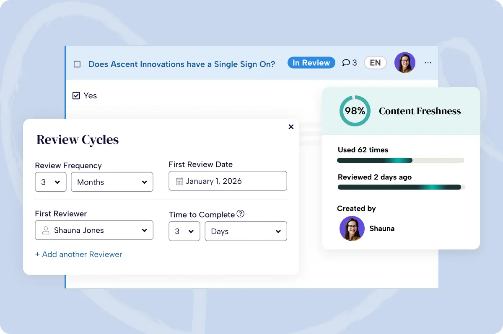Open the Shauna Jones reviewer dropdown
503x334 pixels.
(94, 231)
